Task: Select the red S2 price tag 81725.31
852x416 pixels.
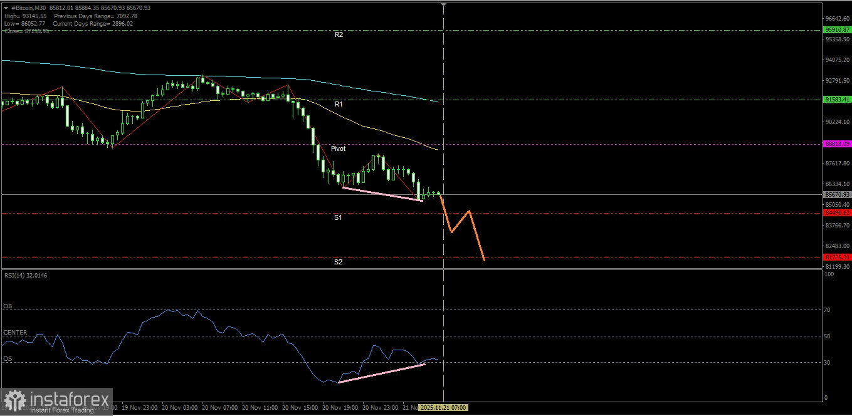Action: point(838,257)
